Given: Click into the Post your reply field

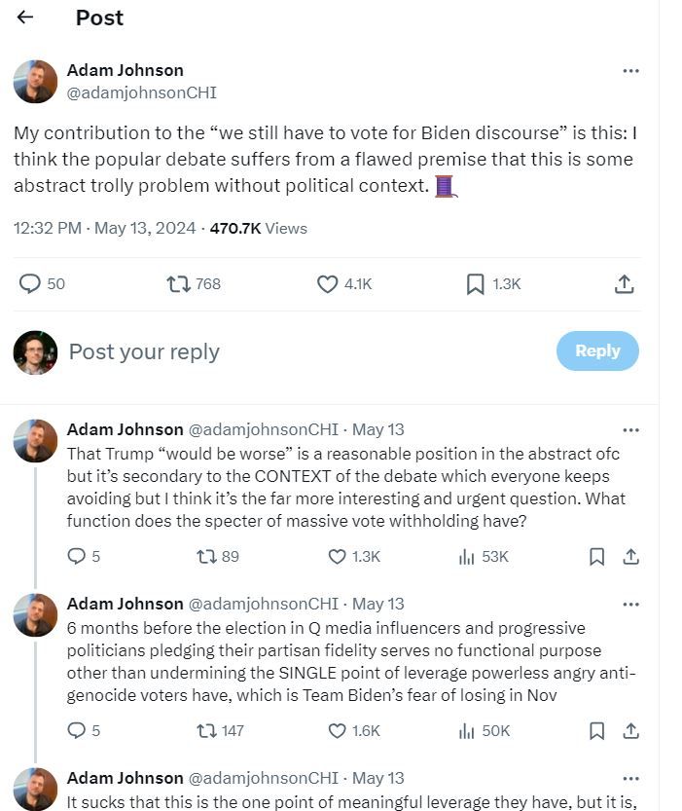Looking at the screenshot, I should click(x=144, y=351).
